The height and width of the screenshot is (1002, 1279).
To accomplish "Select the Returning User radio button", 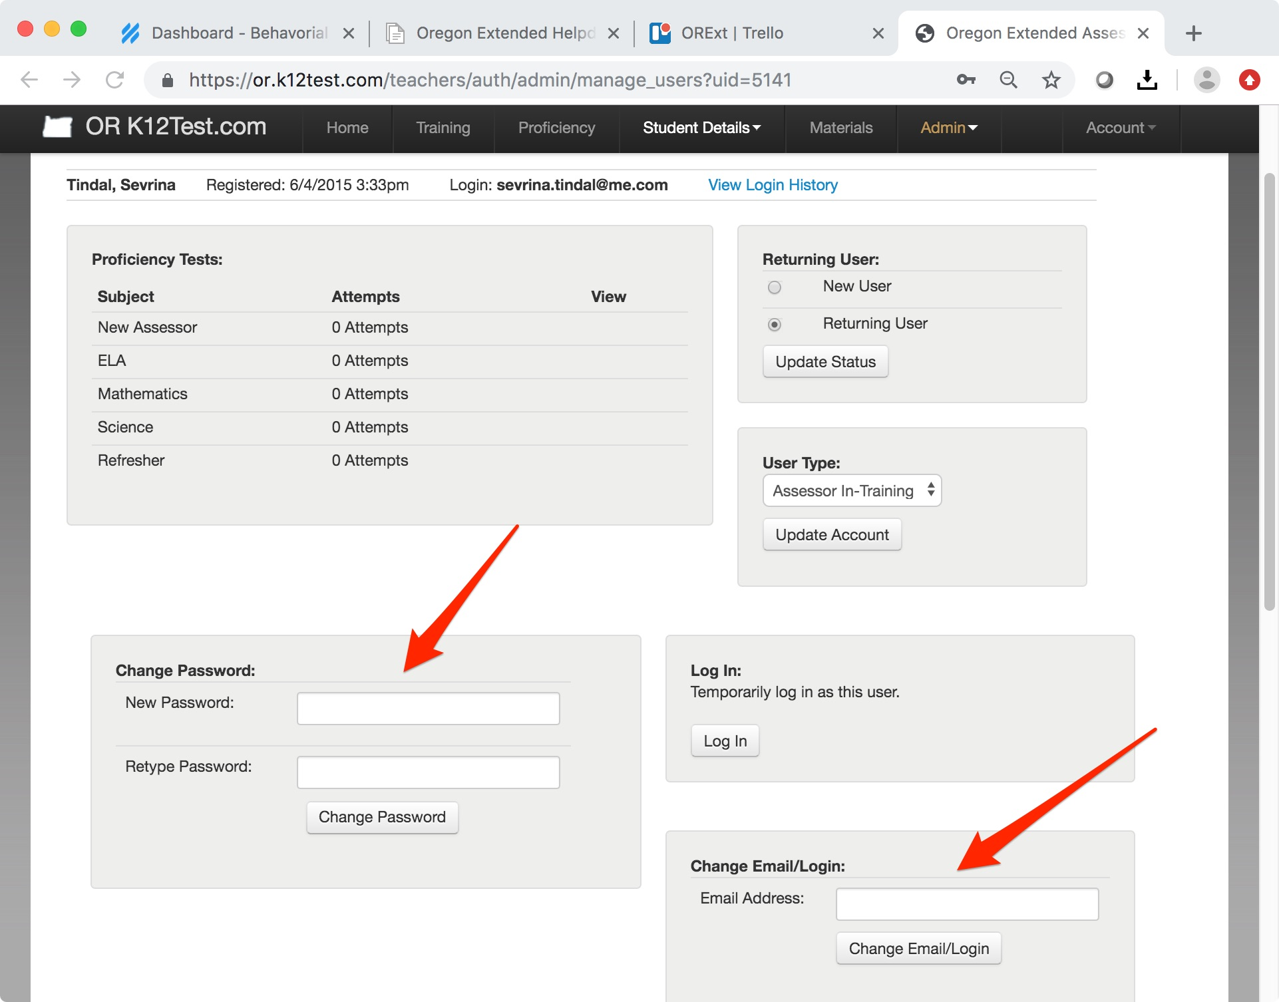I will tap(774, 325).
